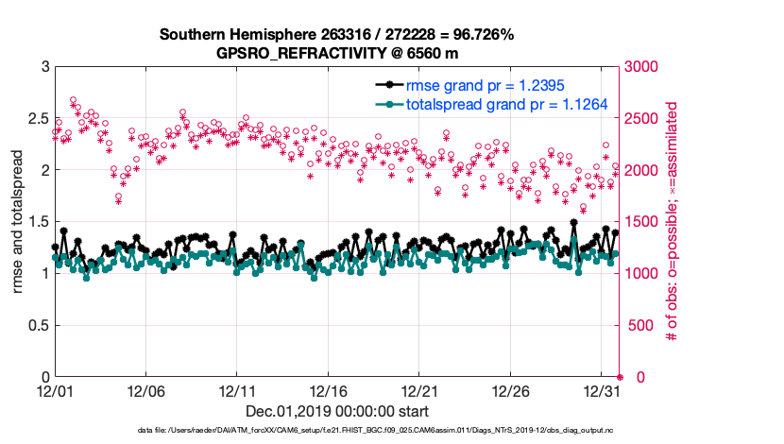
Task: Click the 12/01 x-axis tick label
Action: tap(55, 391)
